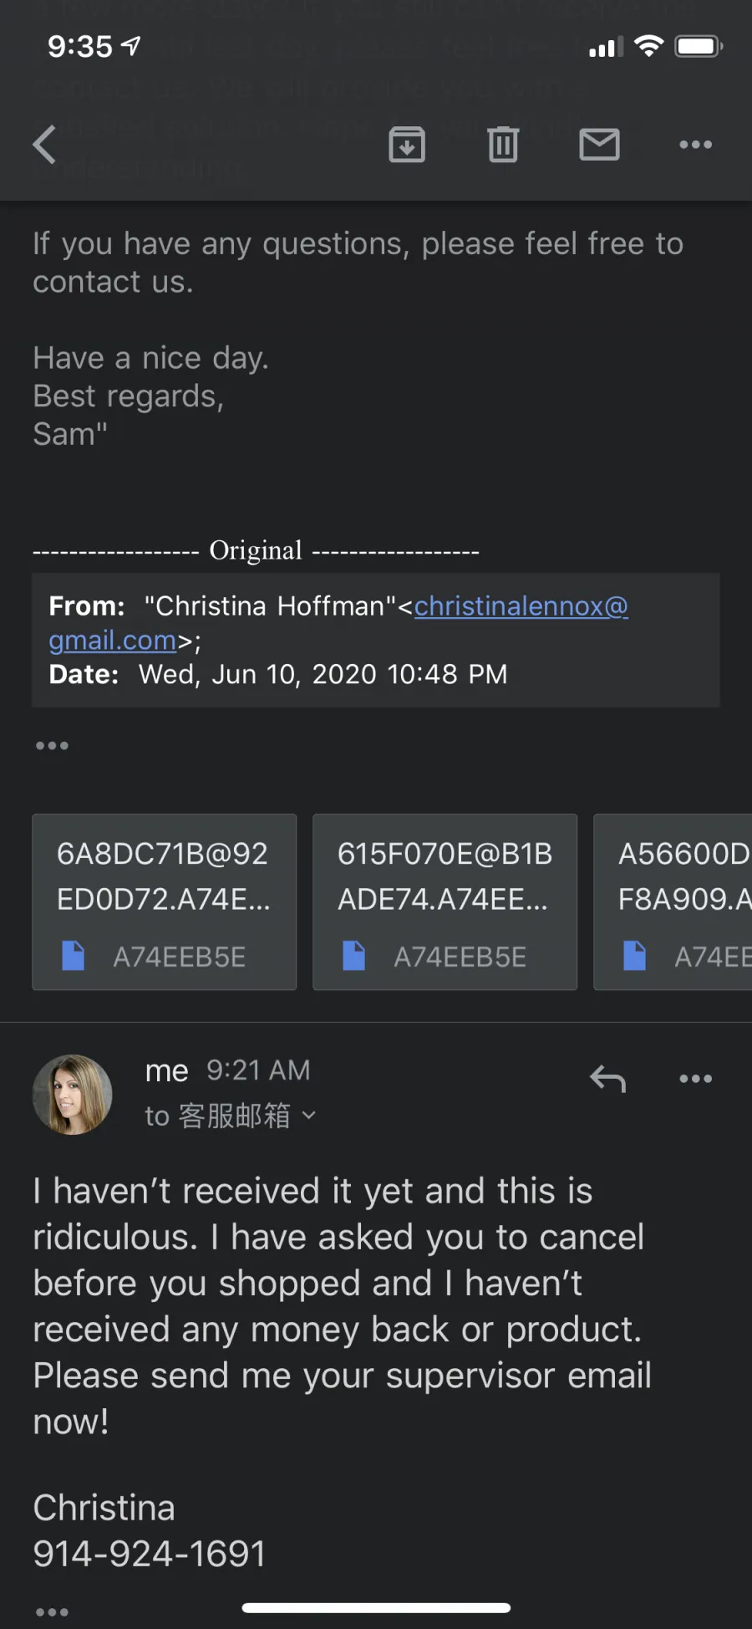Viewport: 752px width, 1629px height.
Task: Tap the back arrow to leave email
Action: pyautogui.click(x=45, y=145)
